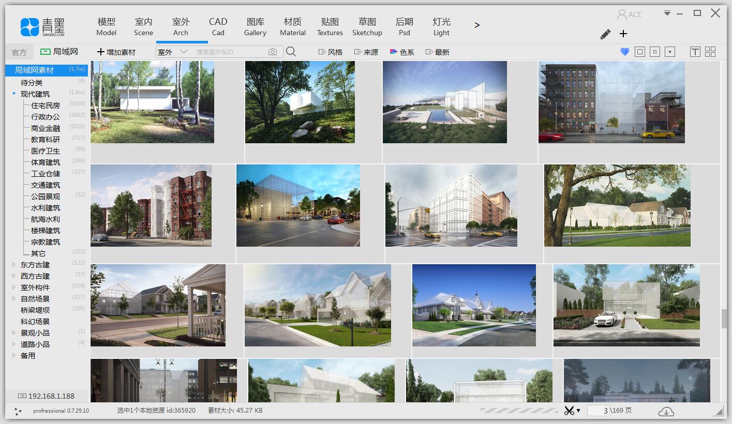Screen dimensions: 732x424
Task: Expand the 自然场景 tree node
Action: coord(14,298)
